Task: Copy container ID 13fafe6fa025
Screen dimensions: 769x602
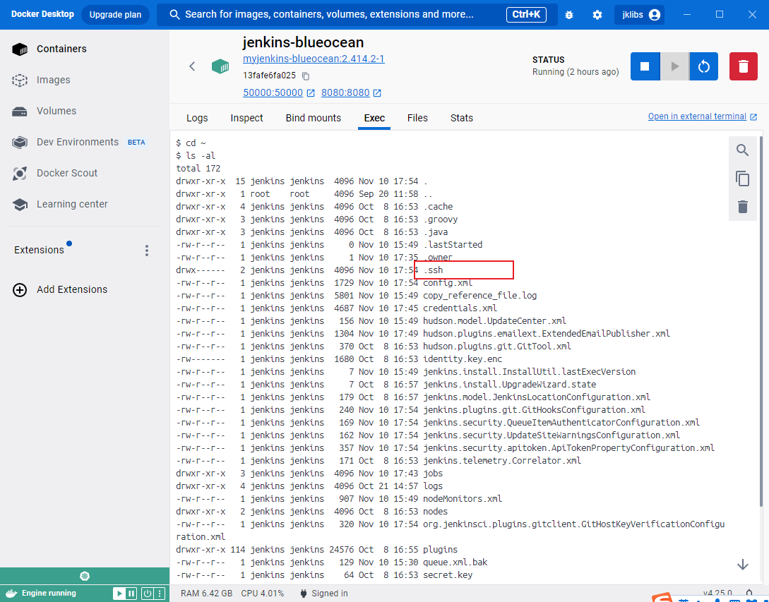Action: [306, 76]
